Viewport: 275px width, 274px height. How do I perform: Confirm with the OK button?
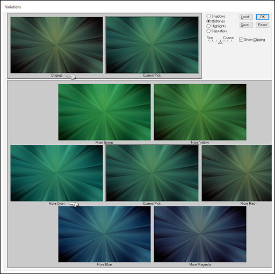[x=262, y=17]
